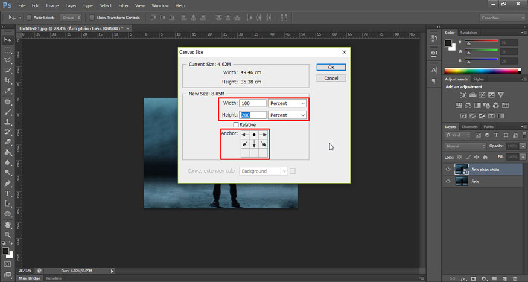
Task: Open layer filter Kind dropdown
Action: [x=457, y=135]
